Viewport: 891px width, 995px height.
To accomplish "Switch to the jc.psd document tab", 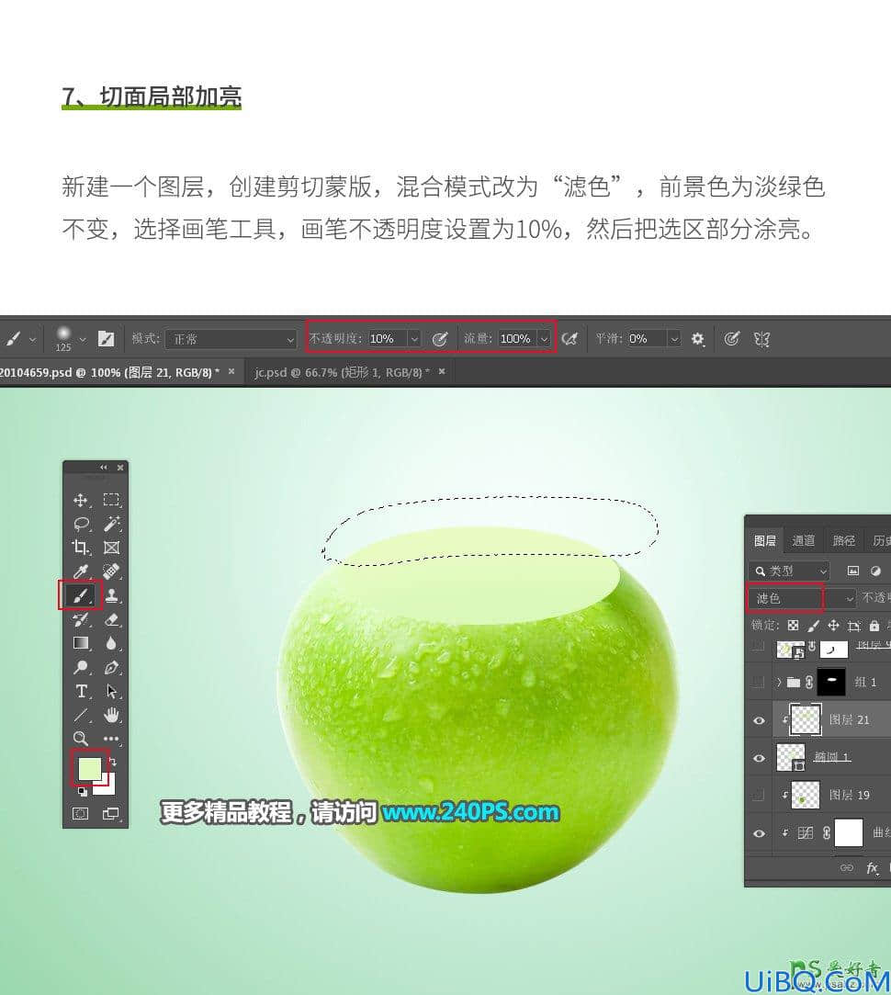I will pyautogui.click(x=342, y=372).
